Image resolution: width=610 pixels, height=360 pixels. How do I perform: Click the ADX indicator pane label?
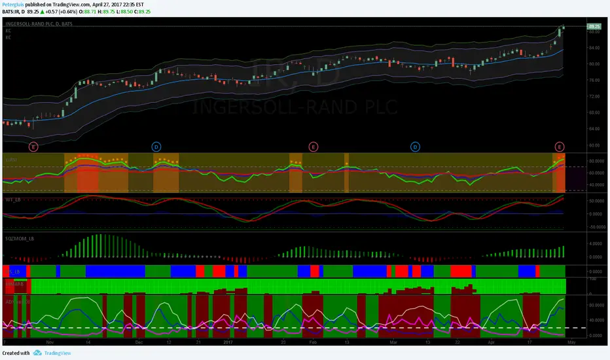pyautogui.click(x=18, y=302)
